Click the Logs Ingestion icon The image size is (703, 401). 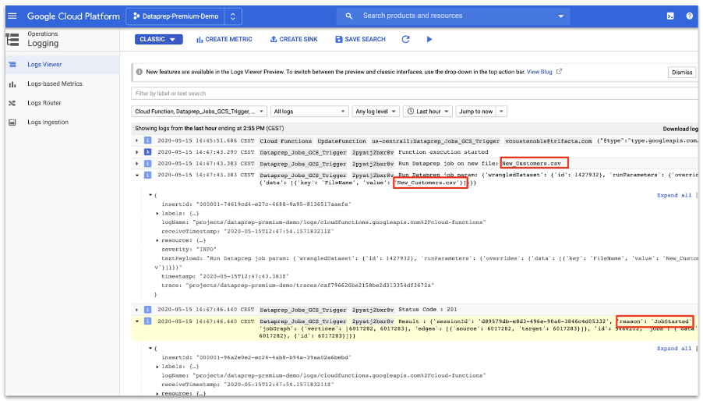point(12,122)
